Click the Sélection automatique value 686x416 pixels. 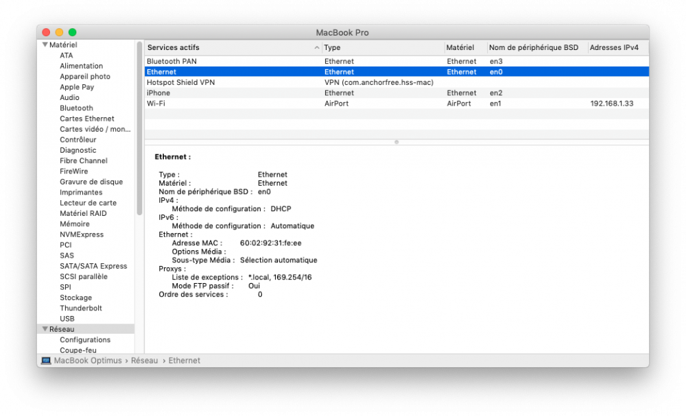tap(279, 260)
